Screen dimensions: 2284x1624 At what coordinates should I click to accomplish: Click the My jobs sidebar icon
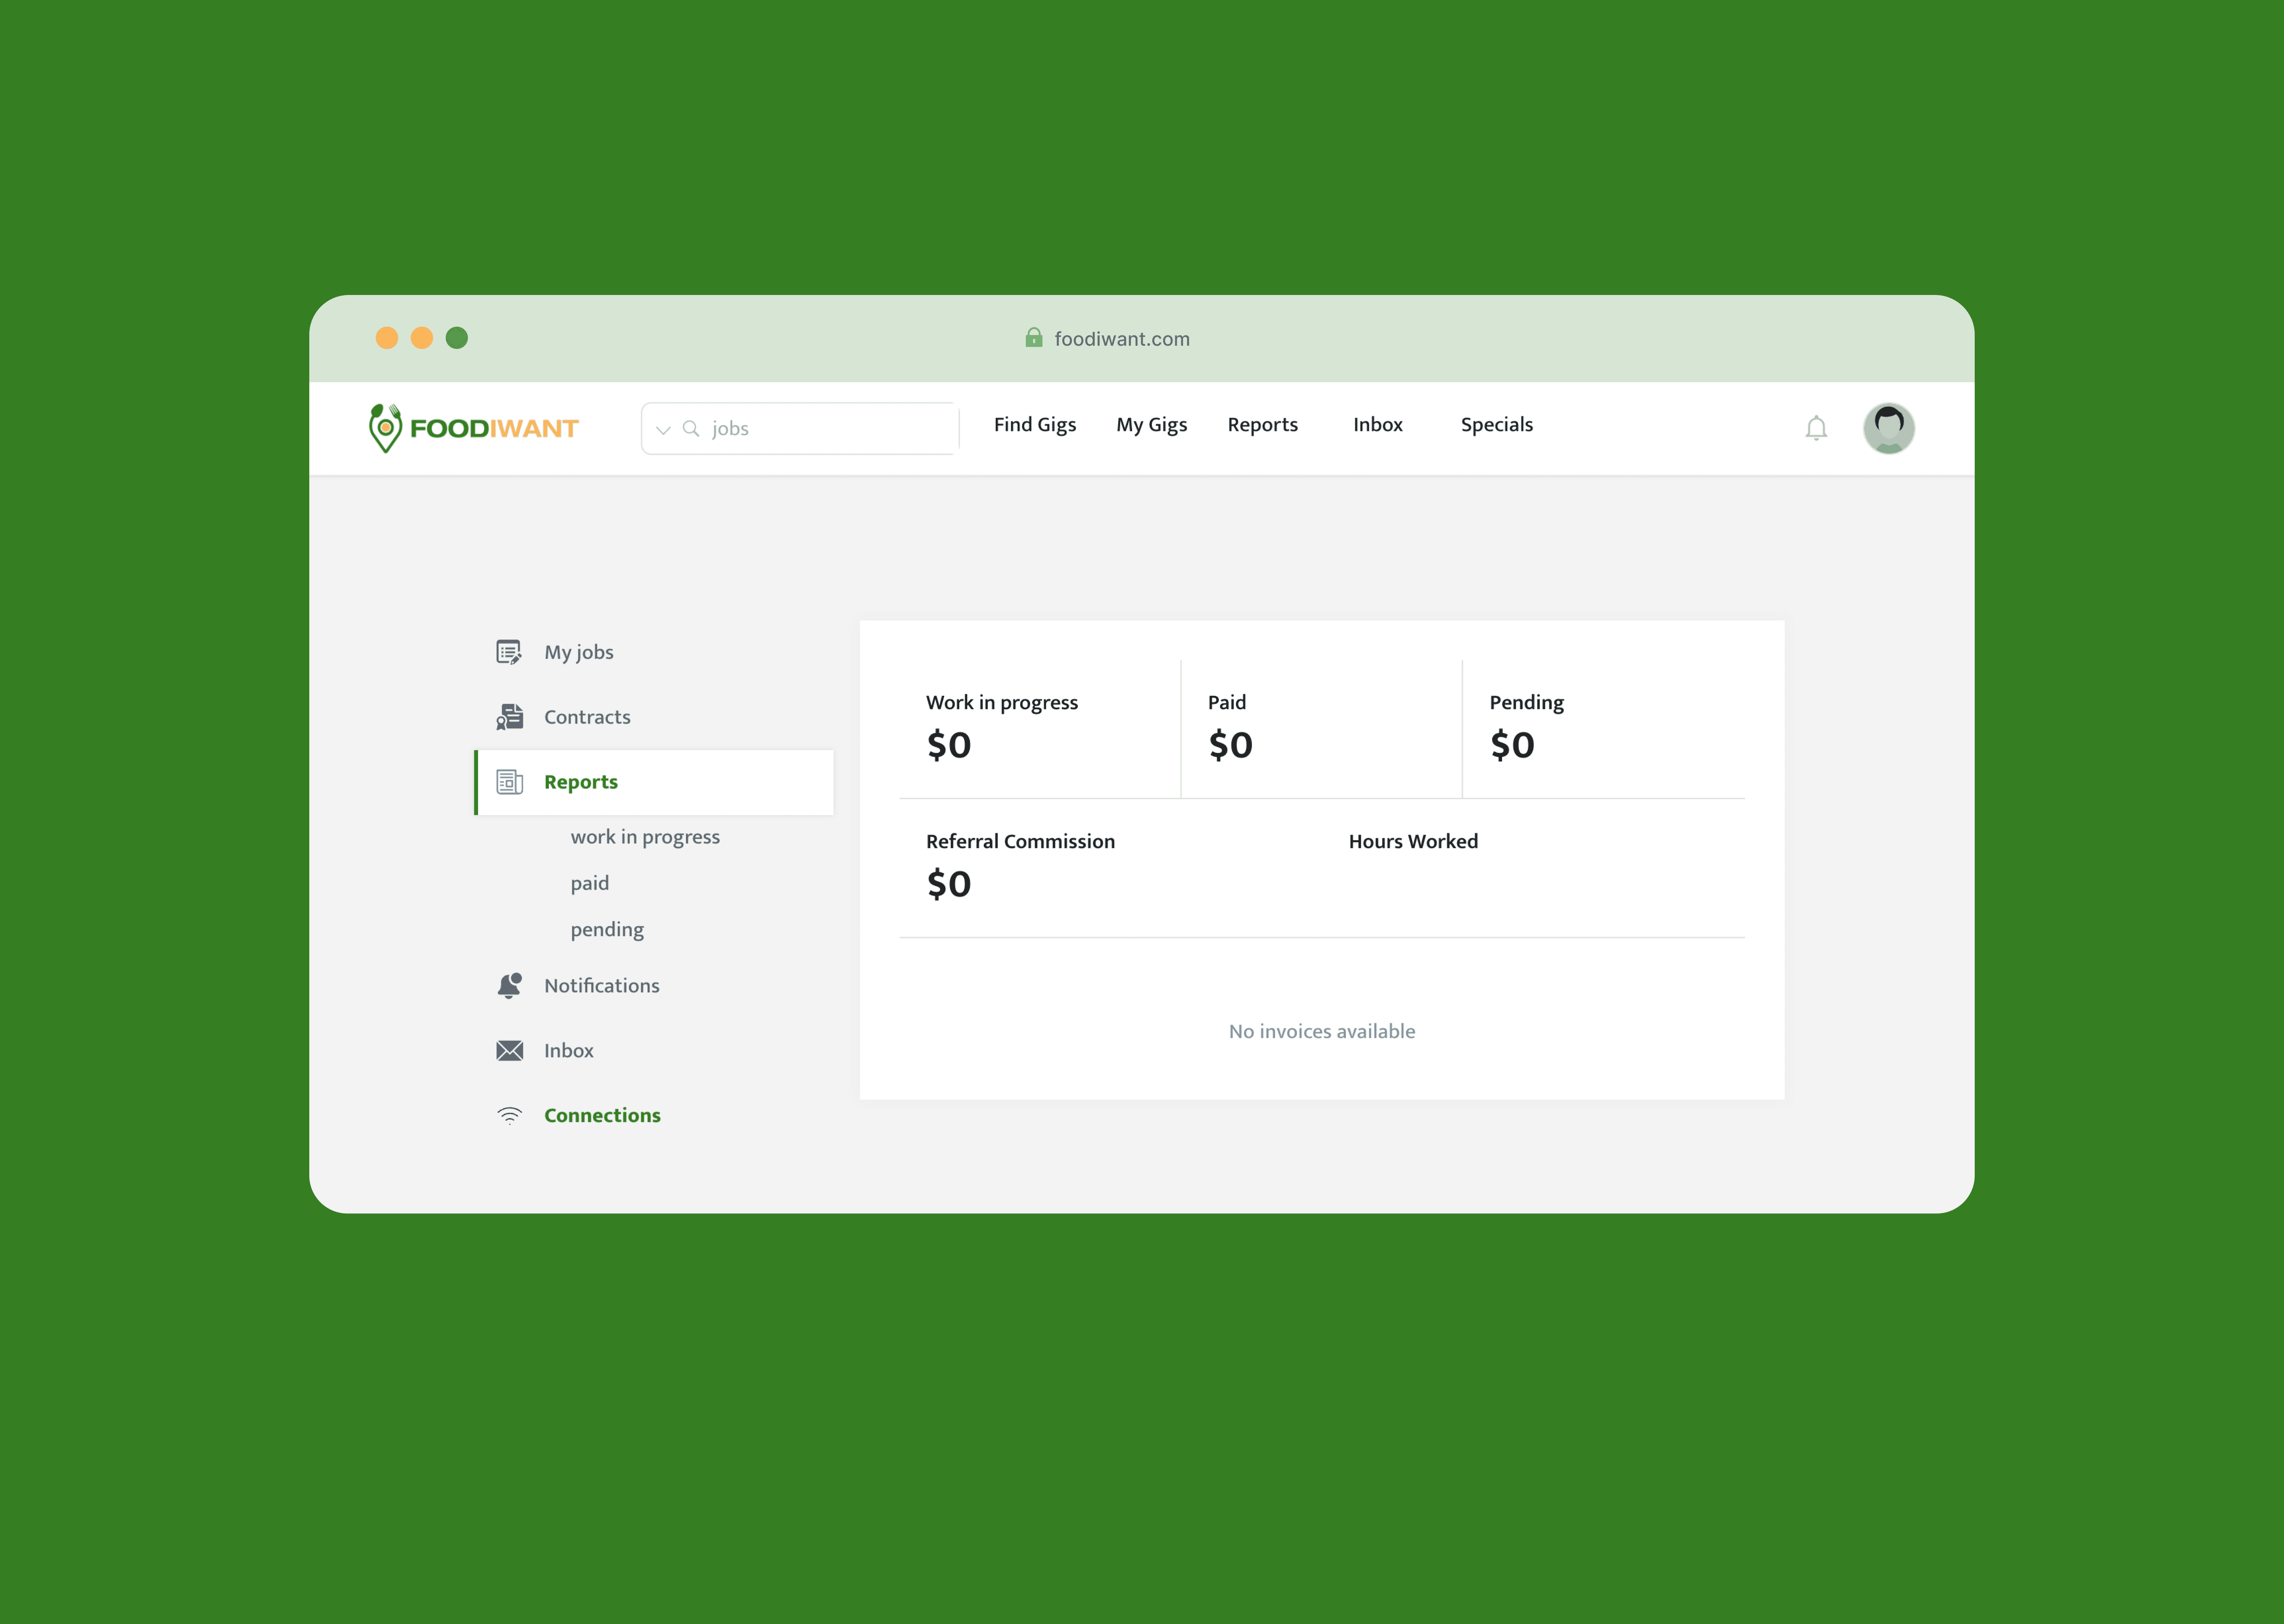pyautogui.click(x=509, y=652)
